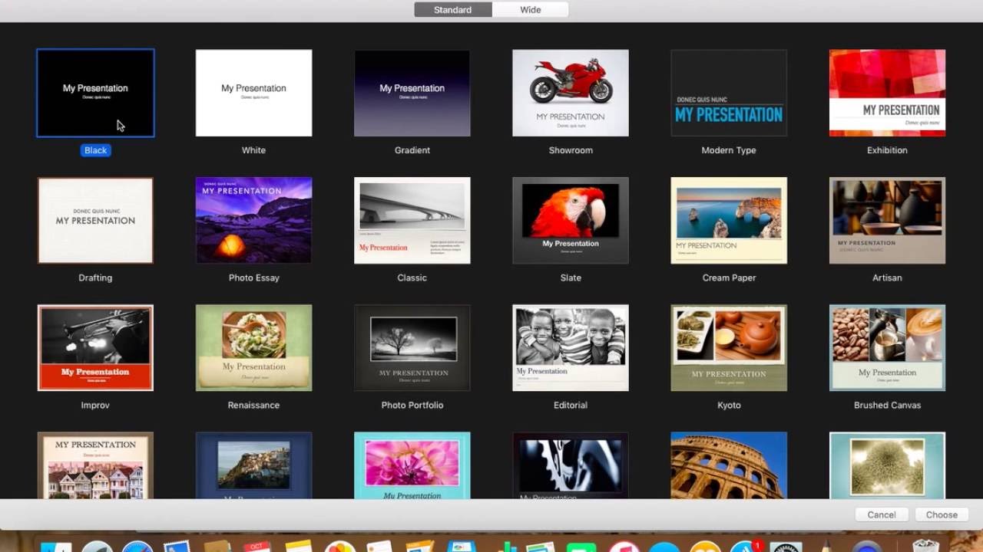Click the 'Photo Portfolio' name label
Screen dimensions: 983x552
pos(412,405)
